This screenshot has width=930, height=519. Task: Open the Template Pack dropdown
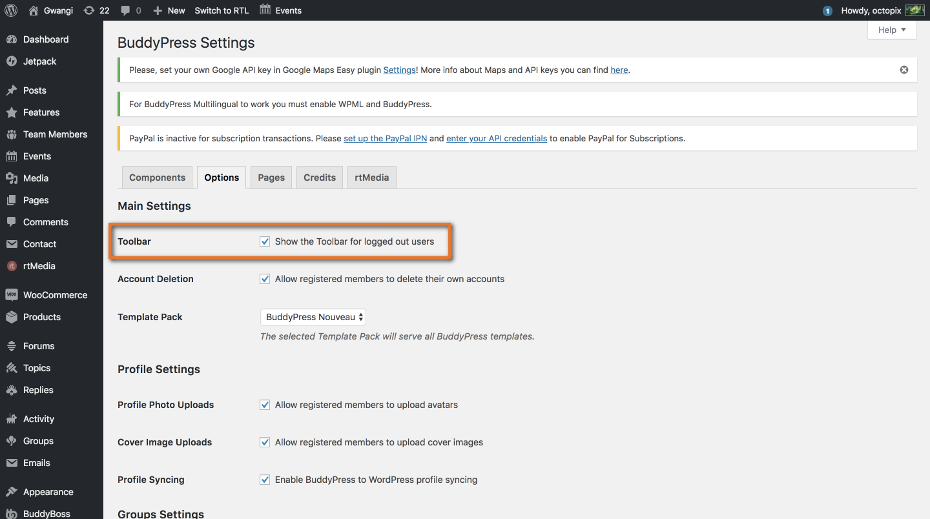point(313,317)
